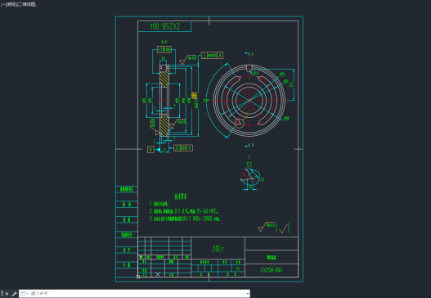Expand the recent commands dropdown
431x298 pixels.
coord(25,294)
